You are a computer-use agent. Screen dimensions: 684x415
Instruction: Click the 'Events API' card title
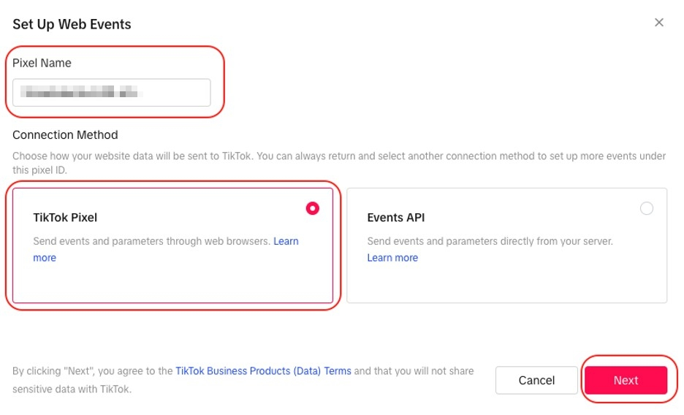(395, 218)
